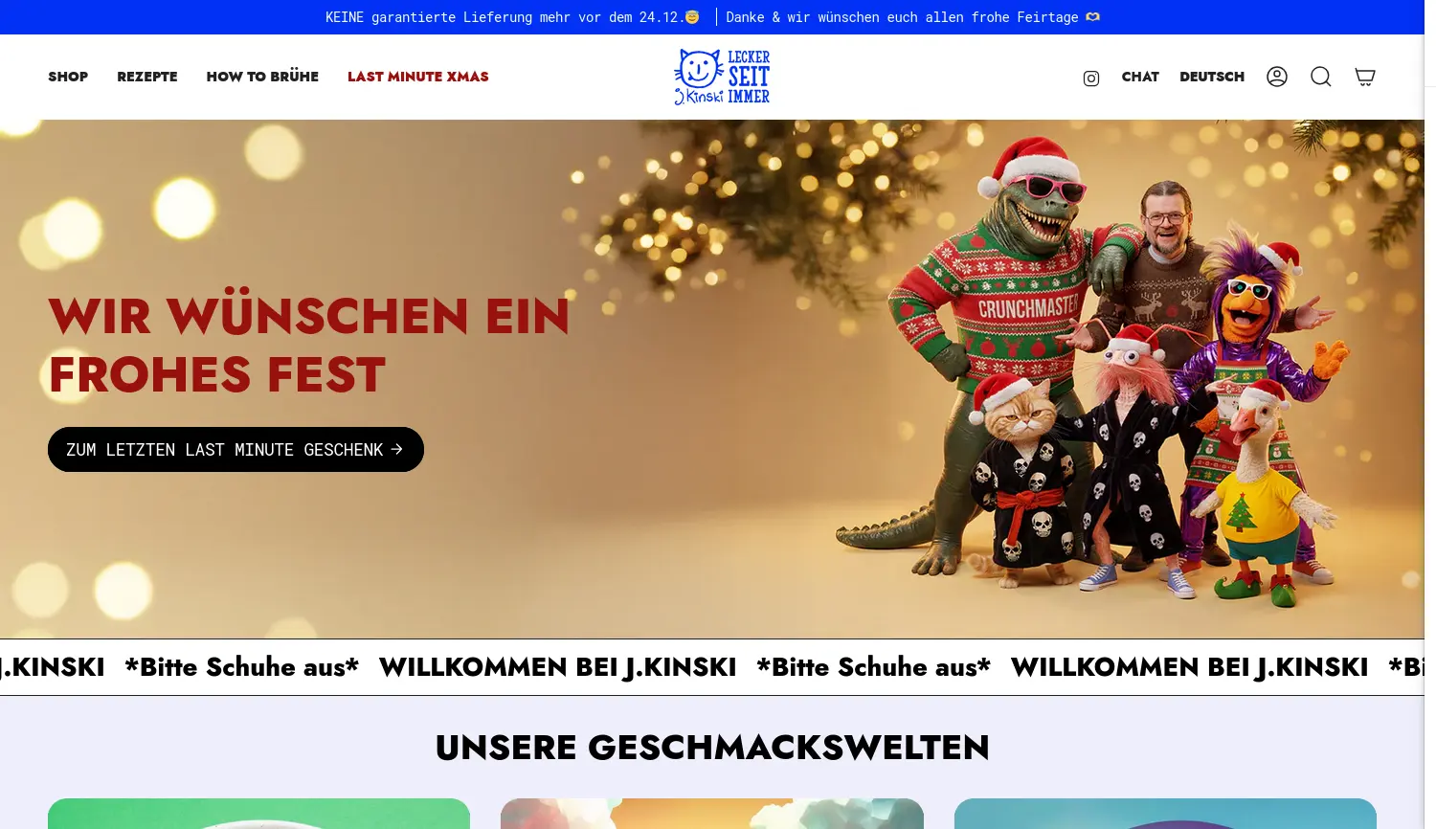1436x829 pixels.
Task: Click the arrow in the gift button
Action: pos(397,449)
